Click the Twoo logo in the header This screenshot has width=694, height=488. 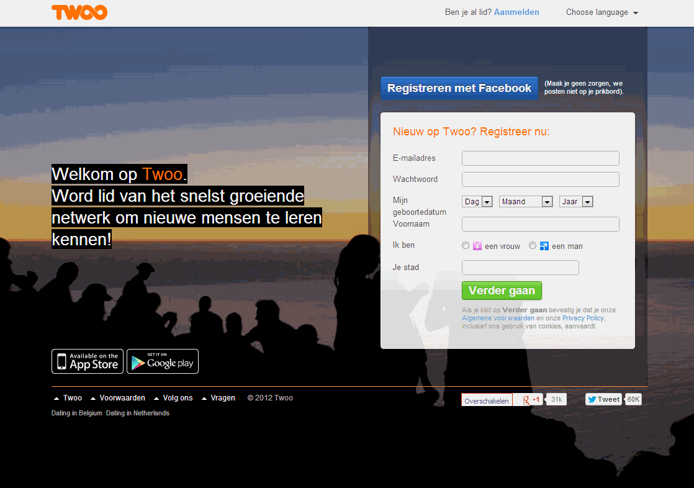click(x=79, y=12)
